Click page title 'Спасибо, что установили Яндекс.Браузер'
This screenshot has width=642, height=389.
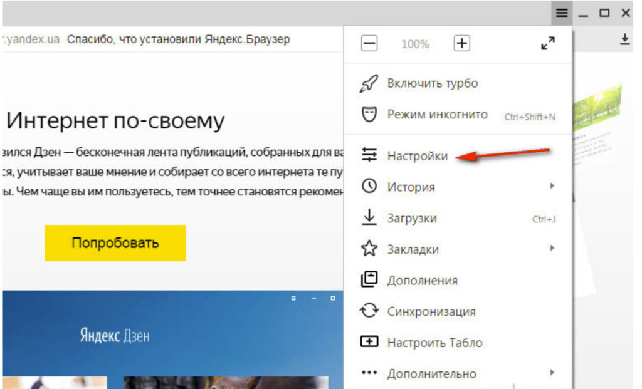coord(178,39)
